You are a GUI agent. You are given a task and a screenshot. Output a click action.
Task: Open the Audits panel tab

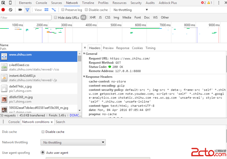pyautogui.click(x=150, y=3)
